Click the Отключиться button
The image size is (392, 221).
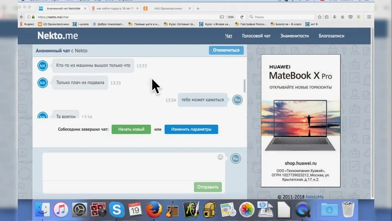click(226, 50)
